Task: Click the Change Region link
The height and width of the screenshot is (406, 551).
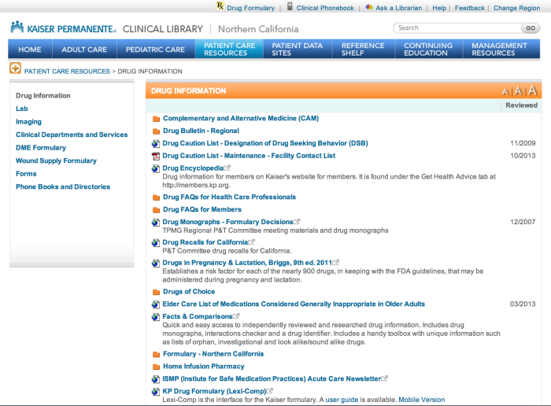Action: tap(516, 8)
